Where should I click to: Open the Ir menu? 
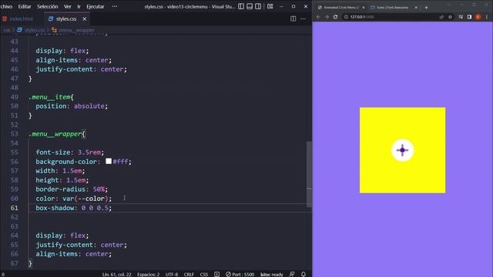[79, 6]
